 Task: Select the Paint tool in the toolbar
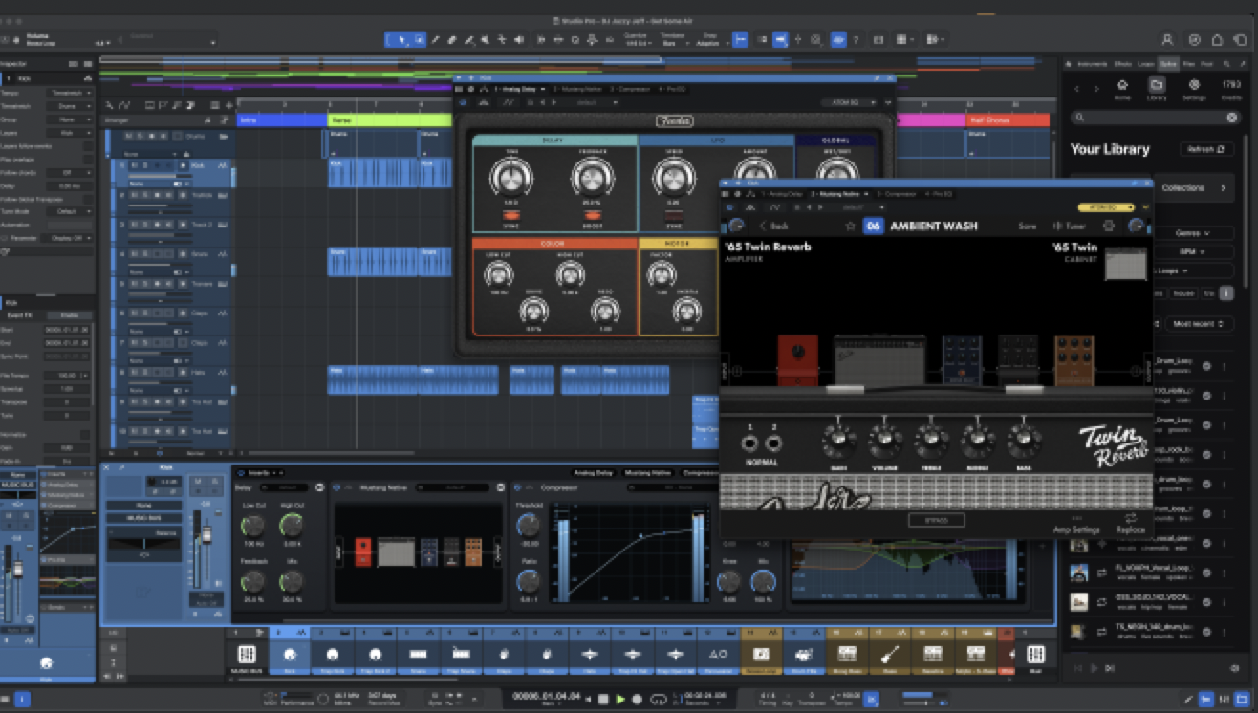tap(468, 40)
